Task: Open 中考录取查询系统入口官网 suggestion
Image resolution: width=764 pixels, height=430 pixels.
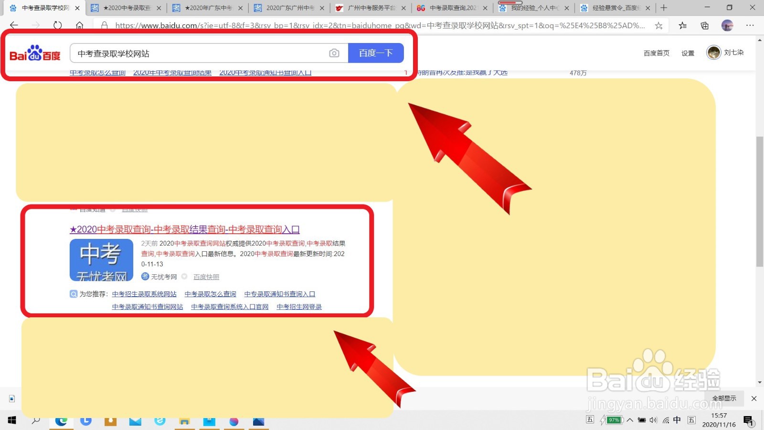Action: pyautogui.click(x=230, y=307)
